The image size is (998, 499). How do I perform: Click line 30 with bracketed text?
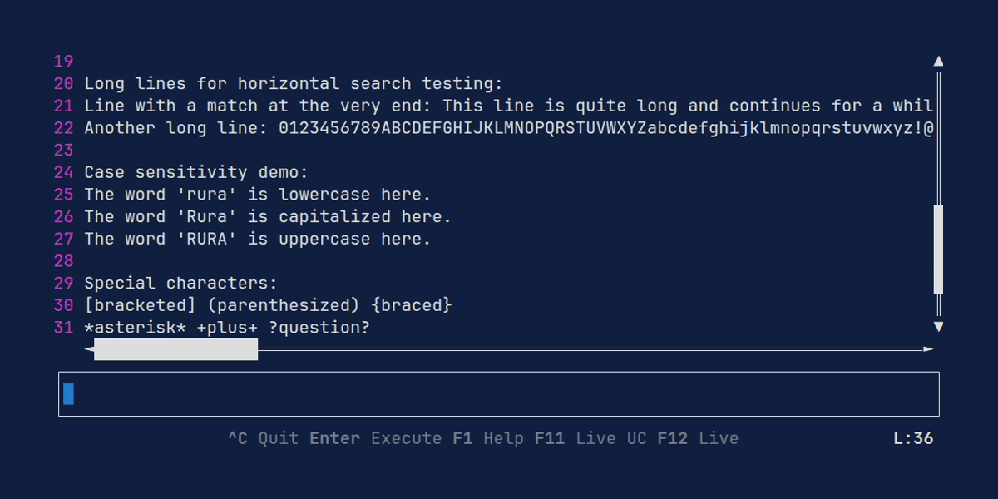[268, 305]
